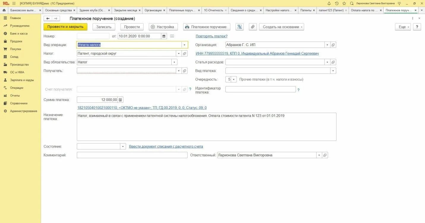Go back with the left arrow button

point(48,18)
